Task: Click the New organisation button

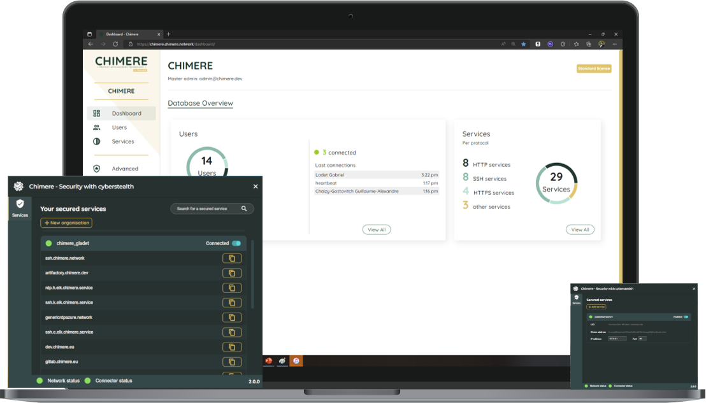Action: click(67, 223)
